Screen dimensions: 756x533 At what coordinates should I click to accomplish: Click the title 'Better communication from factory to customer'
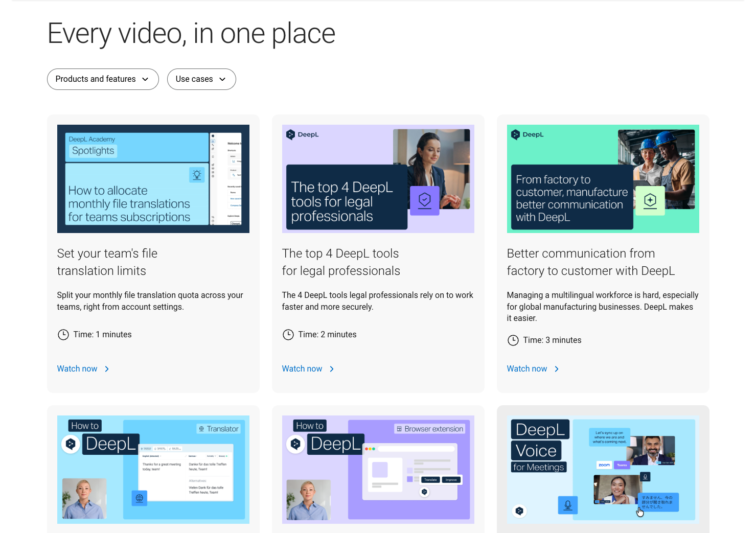pos(591,262)
